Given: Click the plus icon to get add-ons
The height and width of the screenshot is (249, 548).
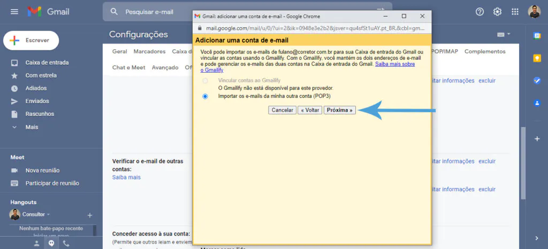Looking at the screenshot, I should (537, 139).
